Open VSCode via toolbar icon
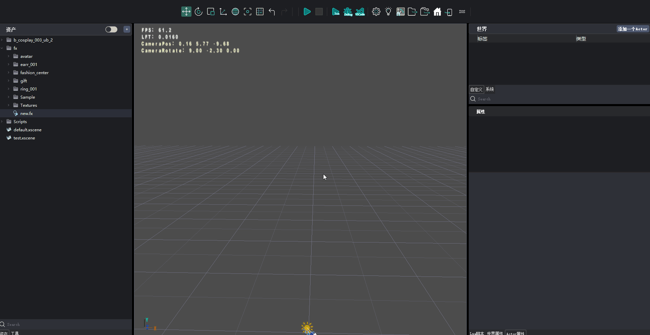The height and width of the screenshot is (335, 650). tap(360, 12)
